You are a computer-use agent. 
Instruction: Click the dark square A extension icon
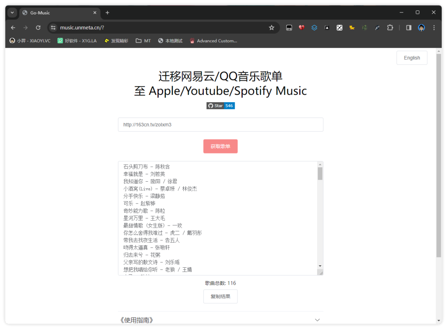click(327, 28)
